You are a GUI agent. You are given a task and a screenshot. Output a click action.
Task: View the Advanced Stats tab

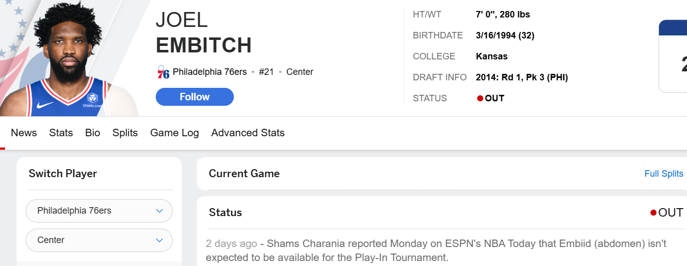coord(248,133)
